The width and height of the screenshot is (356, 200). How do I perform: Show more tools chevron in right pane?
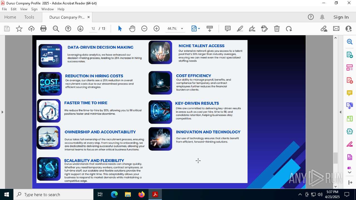tap(350, 172)
